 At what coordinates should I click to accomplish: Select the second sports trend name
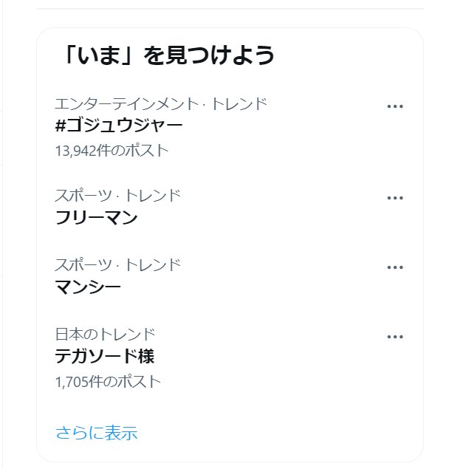pyautogui.click(x=88, y=287)
